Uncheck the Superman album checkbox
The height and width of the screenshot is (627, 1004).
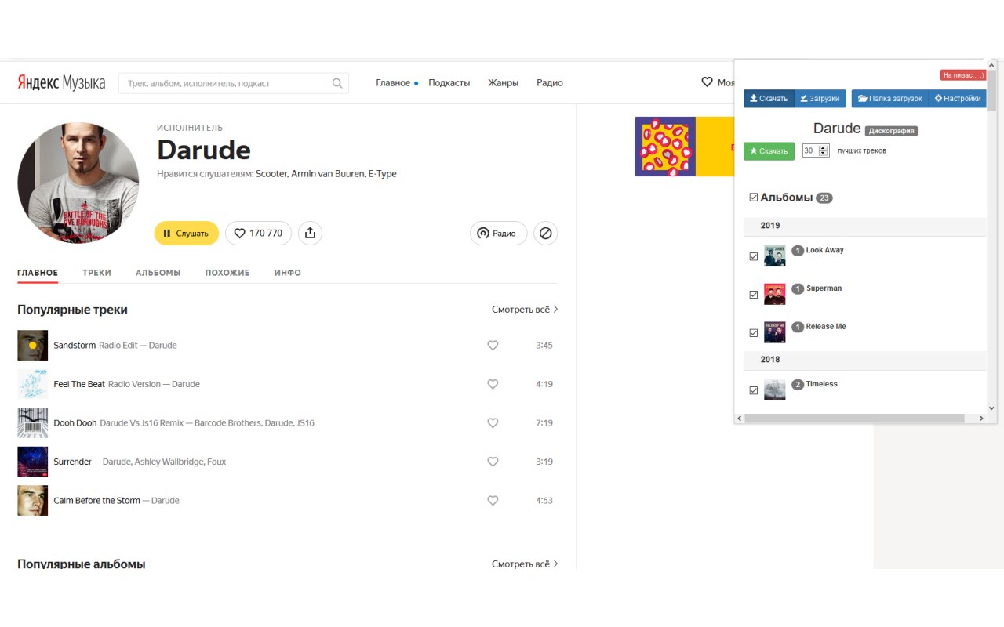click(x=754, y=295)
